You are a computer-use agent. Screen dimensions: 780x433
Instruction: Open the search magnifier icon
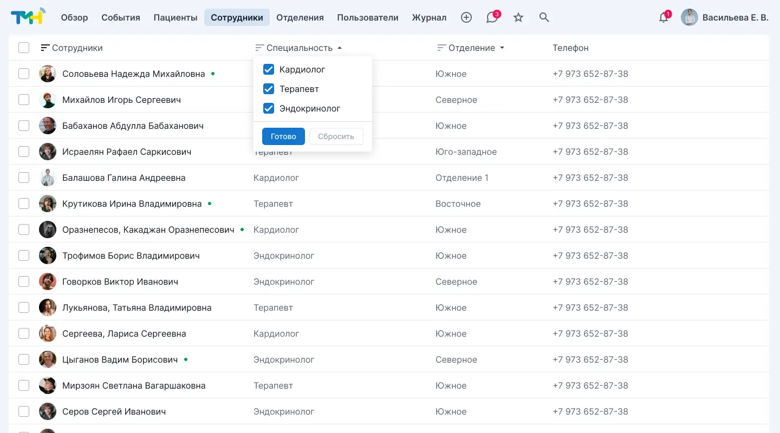click(544, 17)
